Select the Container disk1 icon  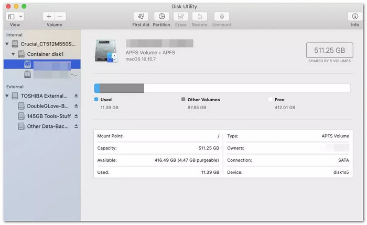[x=21, y=54]
